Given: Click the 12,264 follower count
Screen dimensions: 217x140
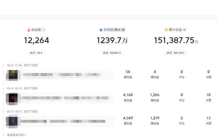Looking at the screenshot, I should tap(36, 40).
